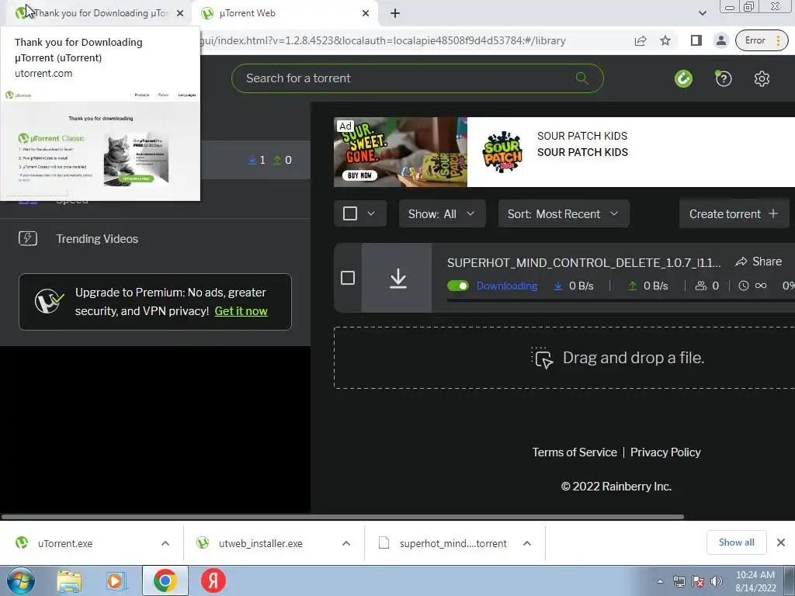795x596 pixels.
Task: Open the Privacy Policy link
Action: pyautogui.click(x=665, y=452)
